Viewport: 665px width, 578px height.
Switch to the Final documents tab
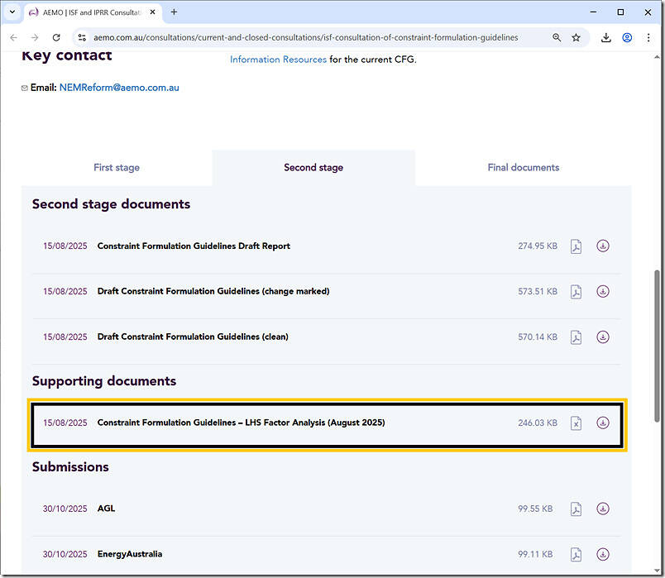point(523,167)
